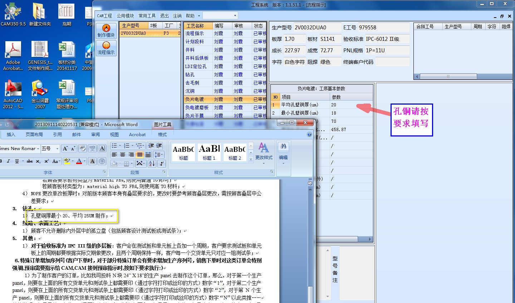Open the empty combo box beside 帮助
This screenshot has height=303, width=515.
click(x=220, y=15)
